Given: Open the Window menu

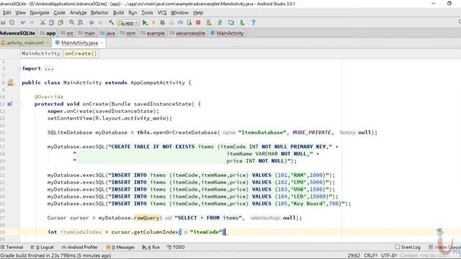Looking at the screenshot, I should click(179, 13).
